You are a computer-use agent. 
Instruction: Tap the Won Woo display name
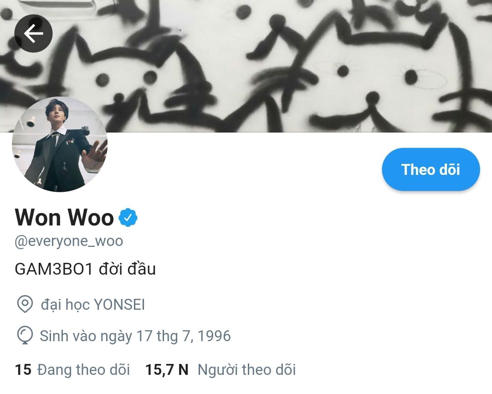pos(64,217)
